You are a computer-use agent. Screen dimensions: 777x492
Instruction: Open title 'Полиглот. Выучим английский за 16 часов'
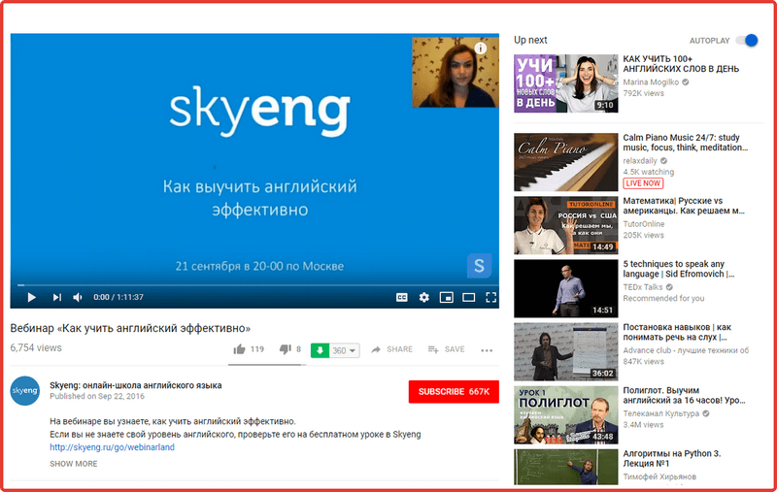685,396
